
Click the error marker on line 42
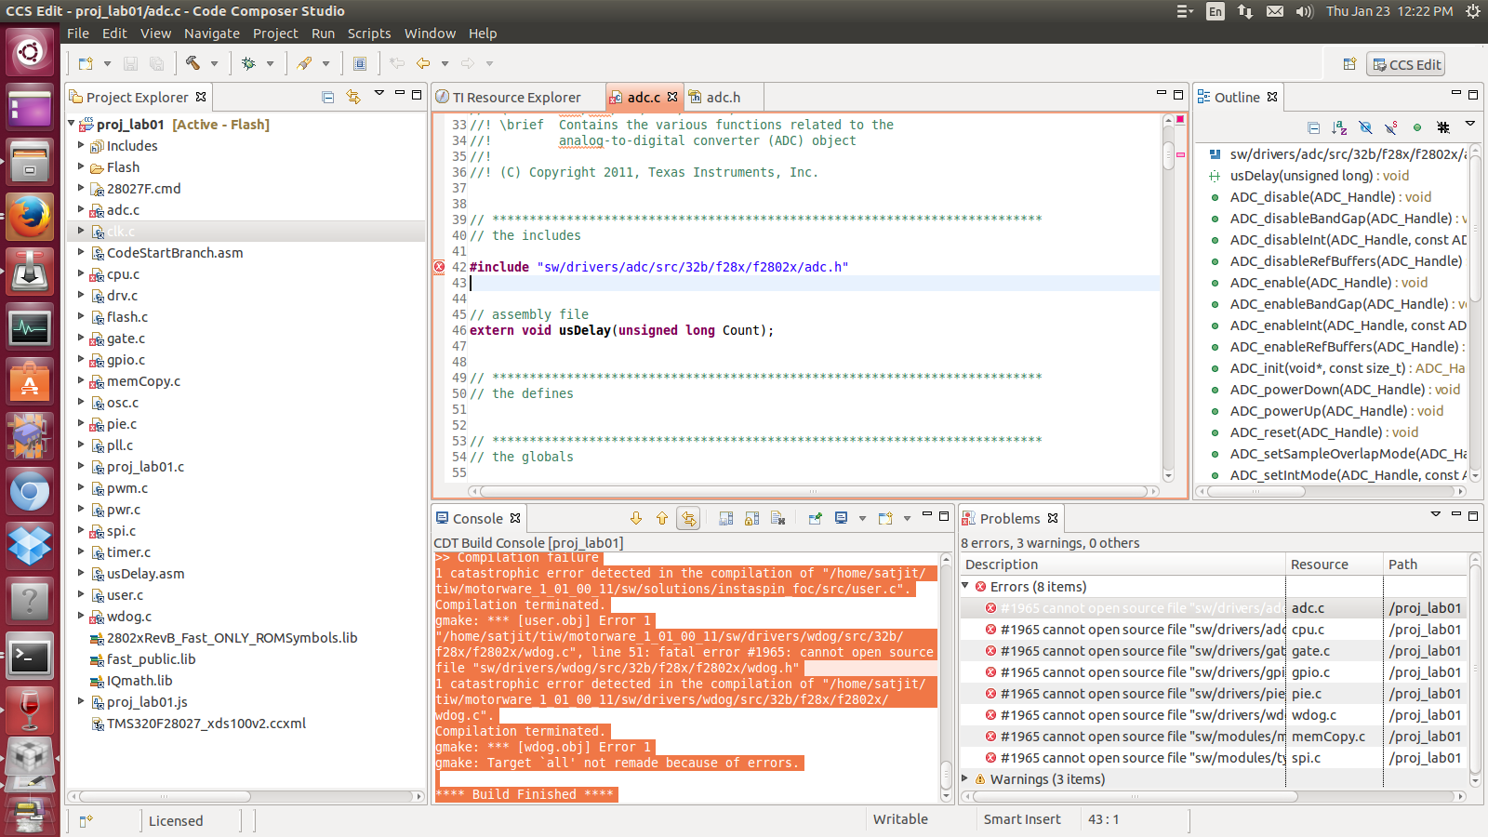439,267
